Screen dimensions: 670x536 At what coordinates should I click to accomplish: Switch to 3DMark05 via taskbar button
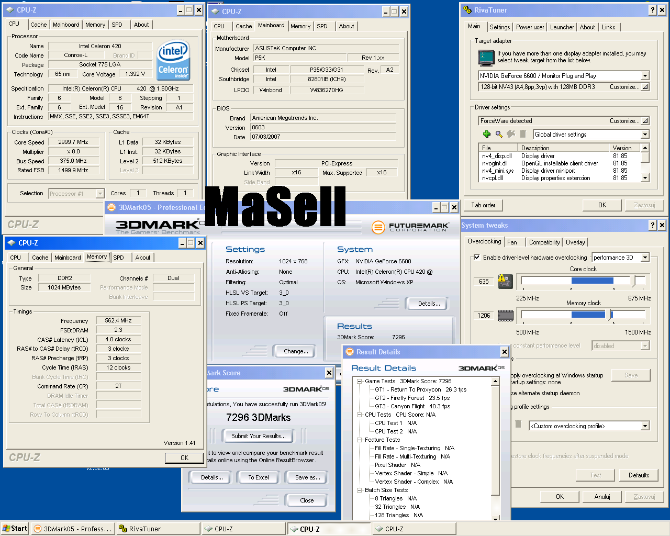73,529
